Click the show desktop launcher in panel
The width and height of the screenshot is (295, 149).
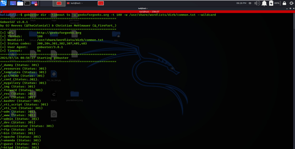(13, 3)
